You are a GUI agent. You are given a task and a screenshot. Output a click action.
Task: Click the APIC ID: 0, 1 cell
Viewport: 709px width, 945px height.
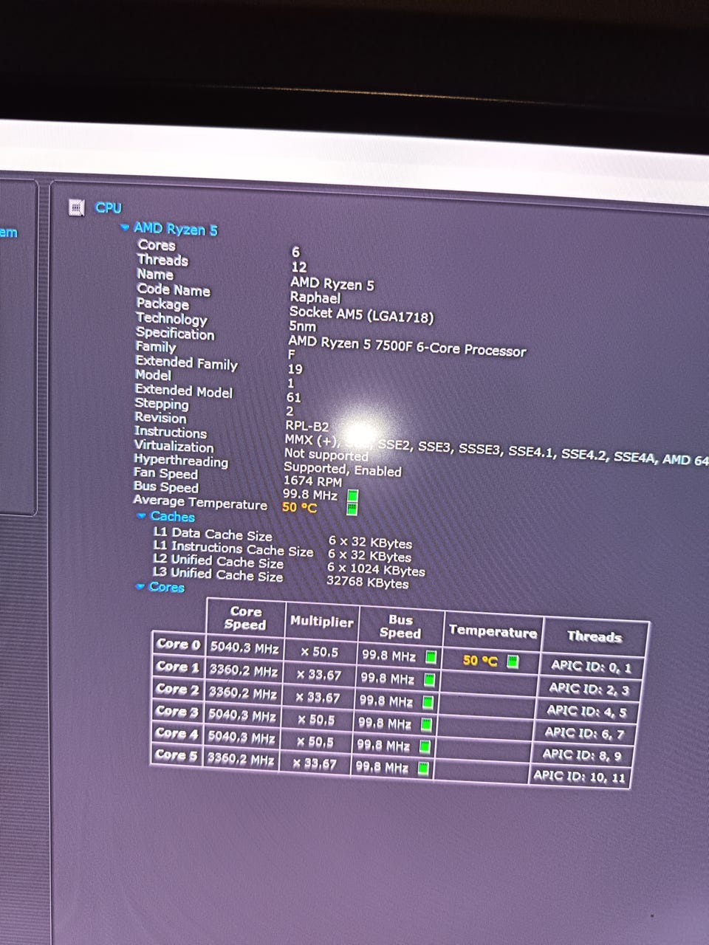(x=592, y=667)
